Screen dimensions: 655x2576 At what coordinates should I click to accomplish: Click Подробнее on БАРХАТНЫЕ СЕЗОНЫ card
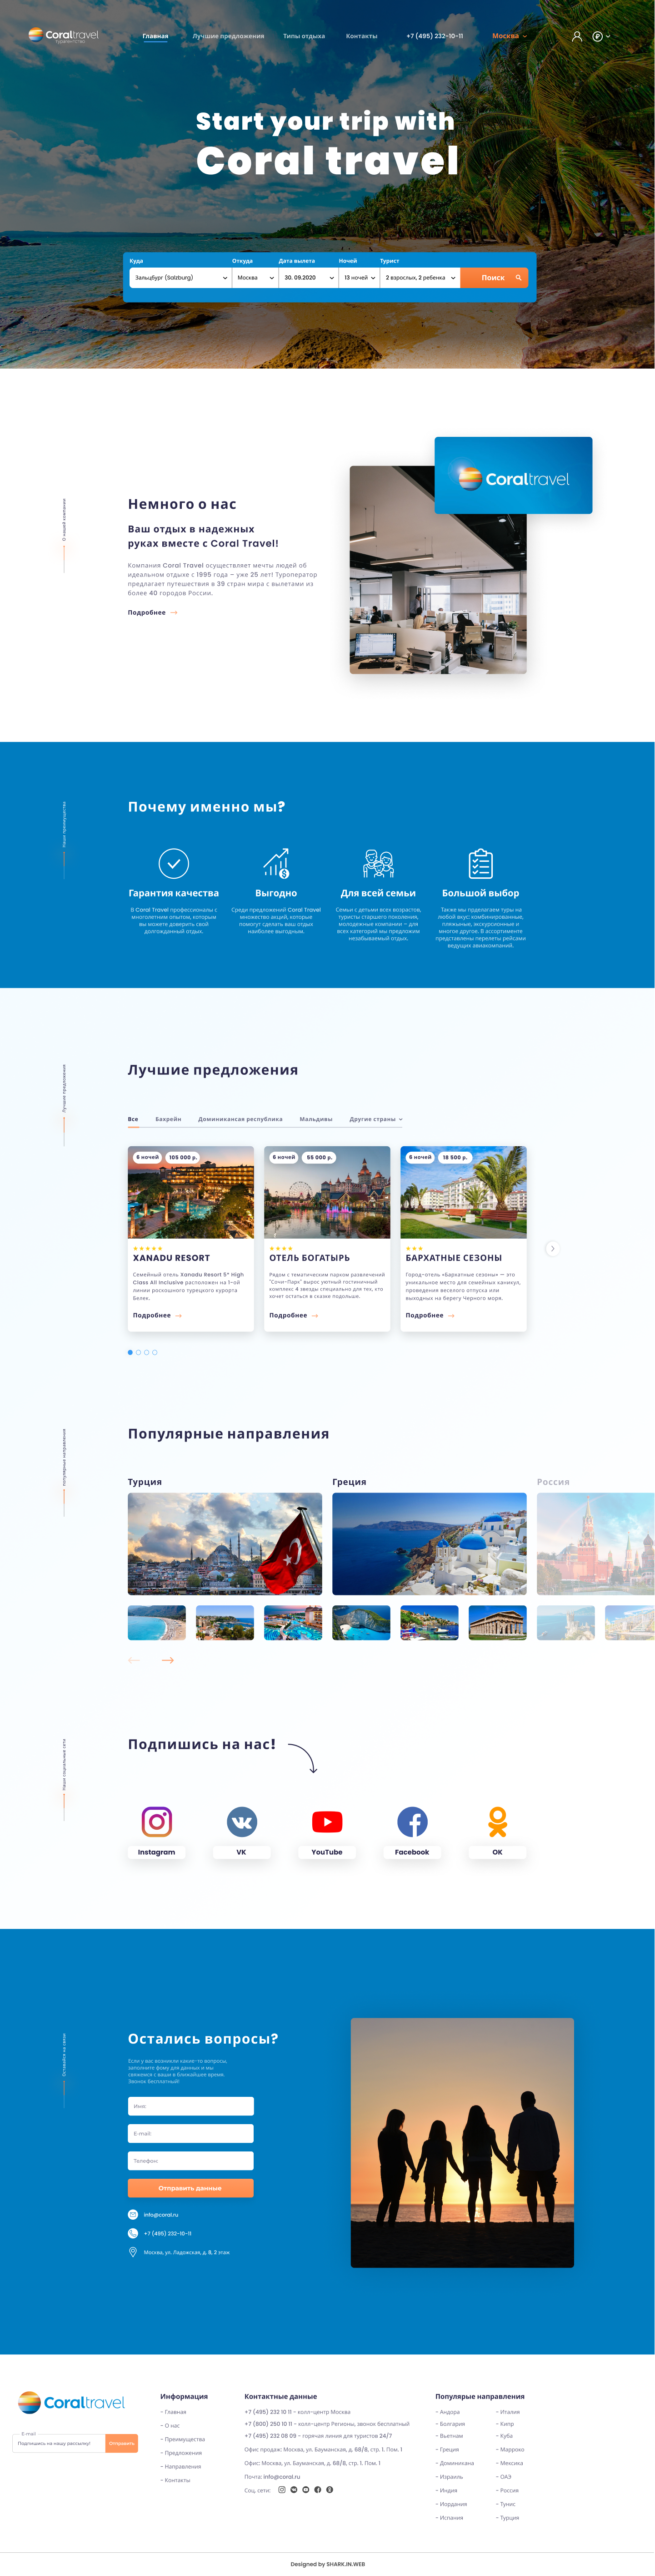(430, 1315)
